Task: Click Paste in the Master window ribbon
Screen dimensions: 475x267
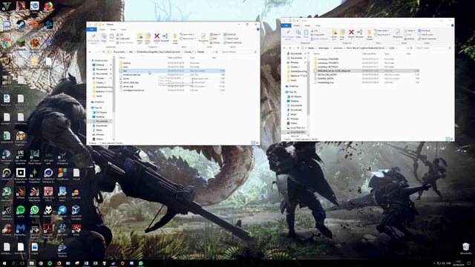Action: click(111, 38)
